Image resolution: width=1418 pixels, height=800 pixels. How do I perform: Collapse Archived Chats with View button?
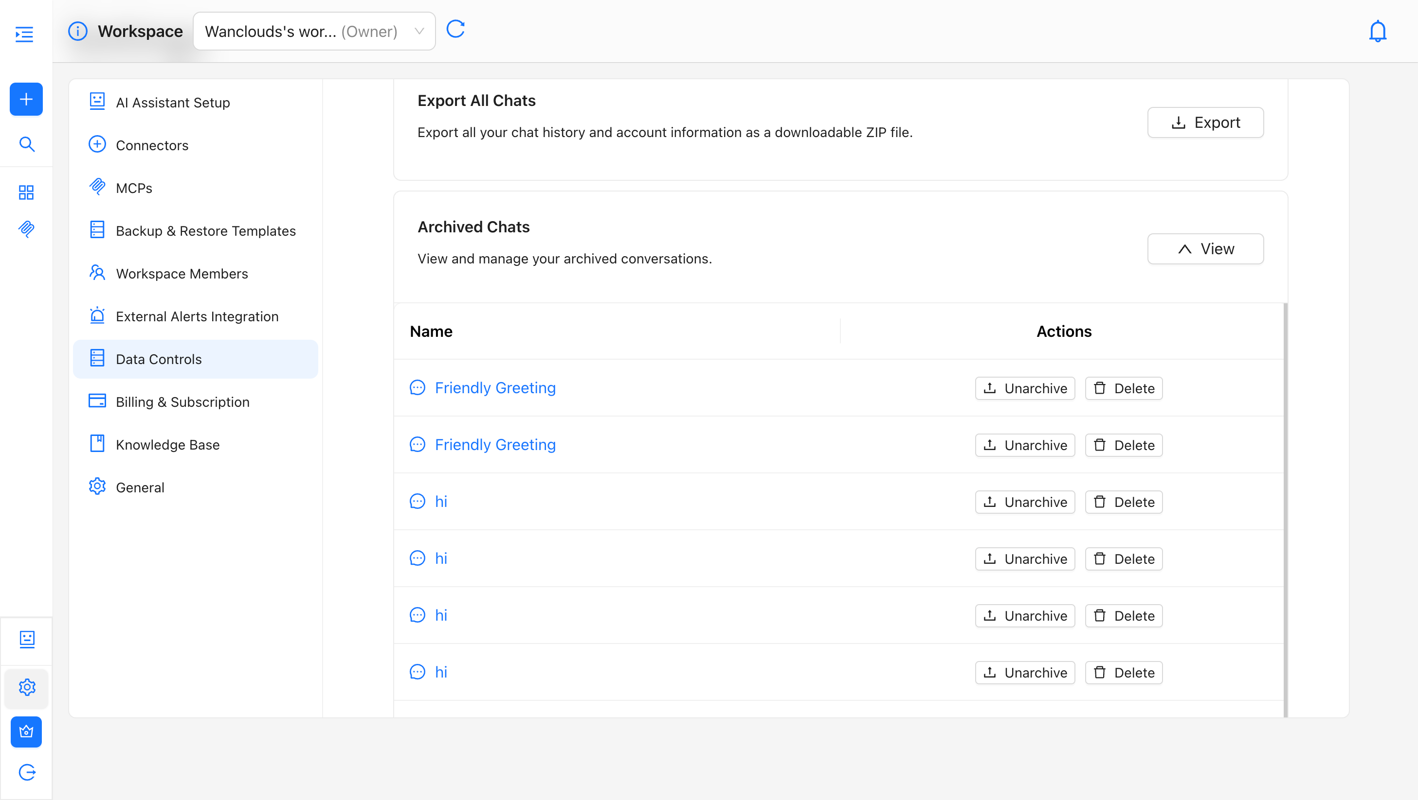(x=1205, y=248)
